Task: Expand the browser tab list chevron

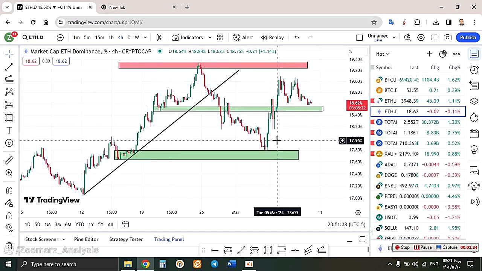Action: [x=7, y=7]
